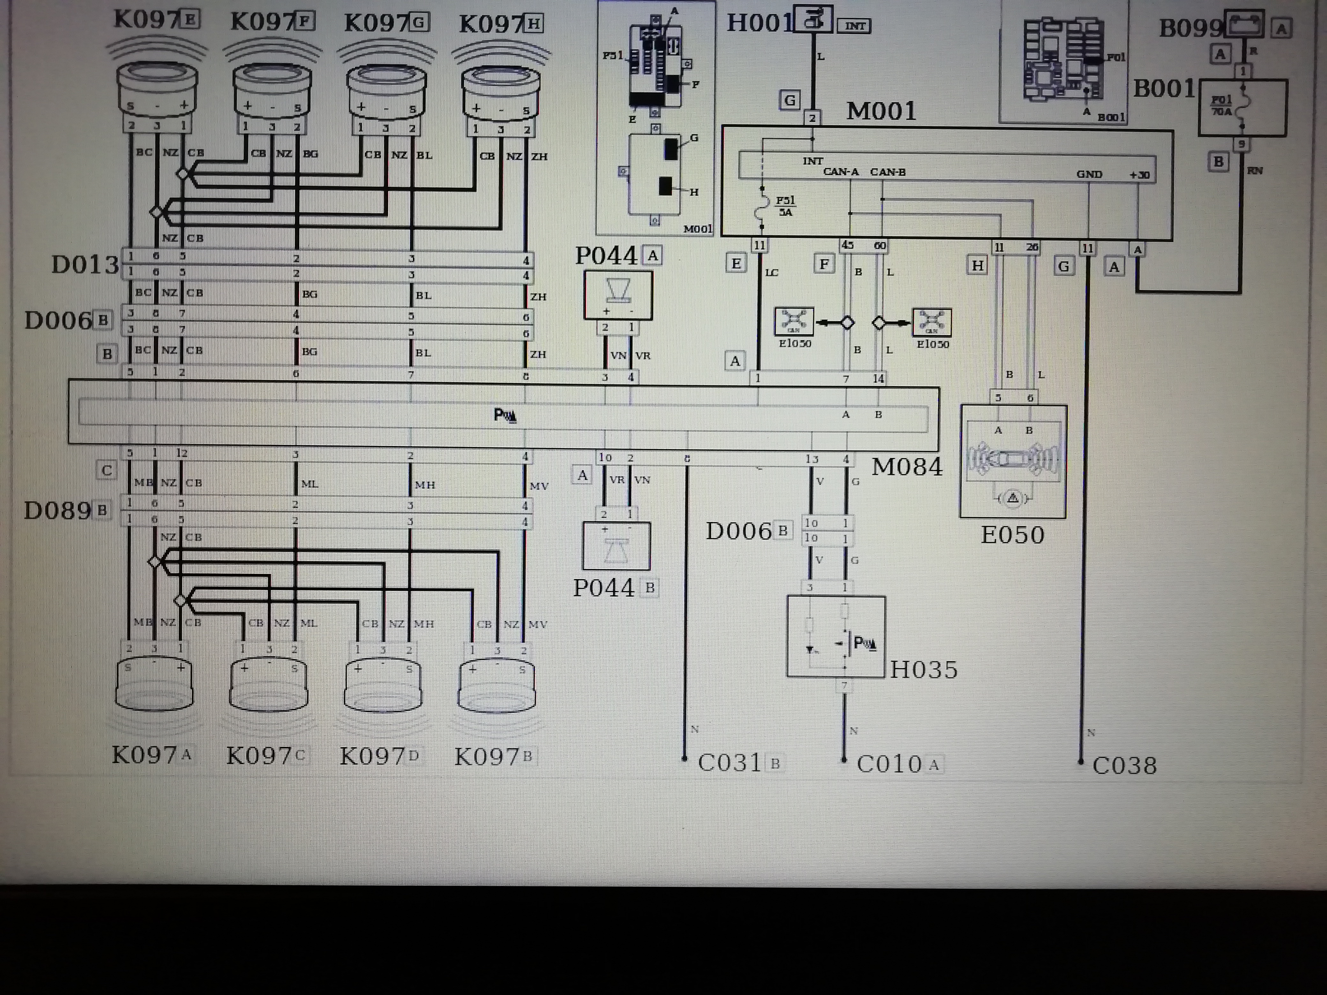
Task: Select the K097 A sensor symbol
Action: point(154,690)
